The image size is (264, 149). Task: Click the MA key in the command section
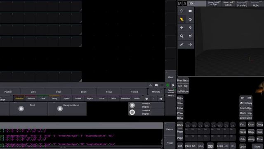pos(210,146)
